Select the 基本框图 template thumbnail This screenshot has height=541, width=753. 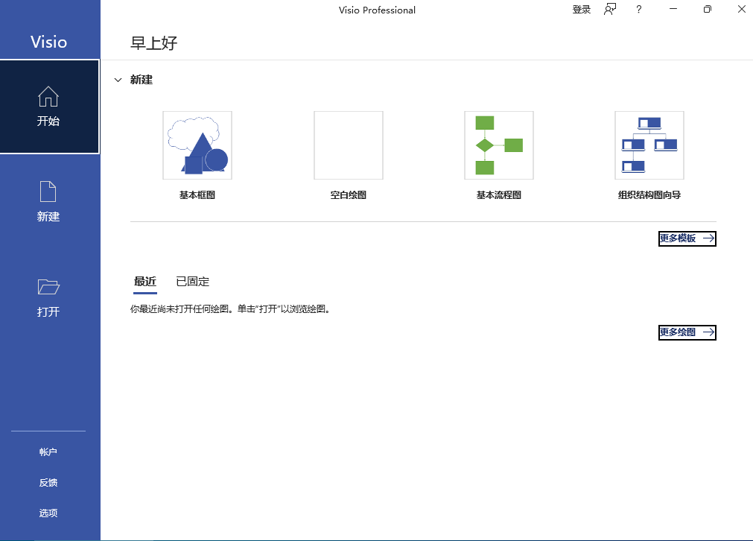197,145
